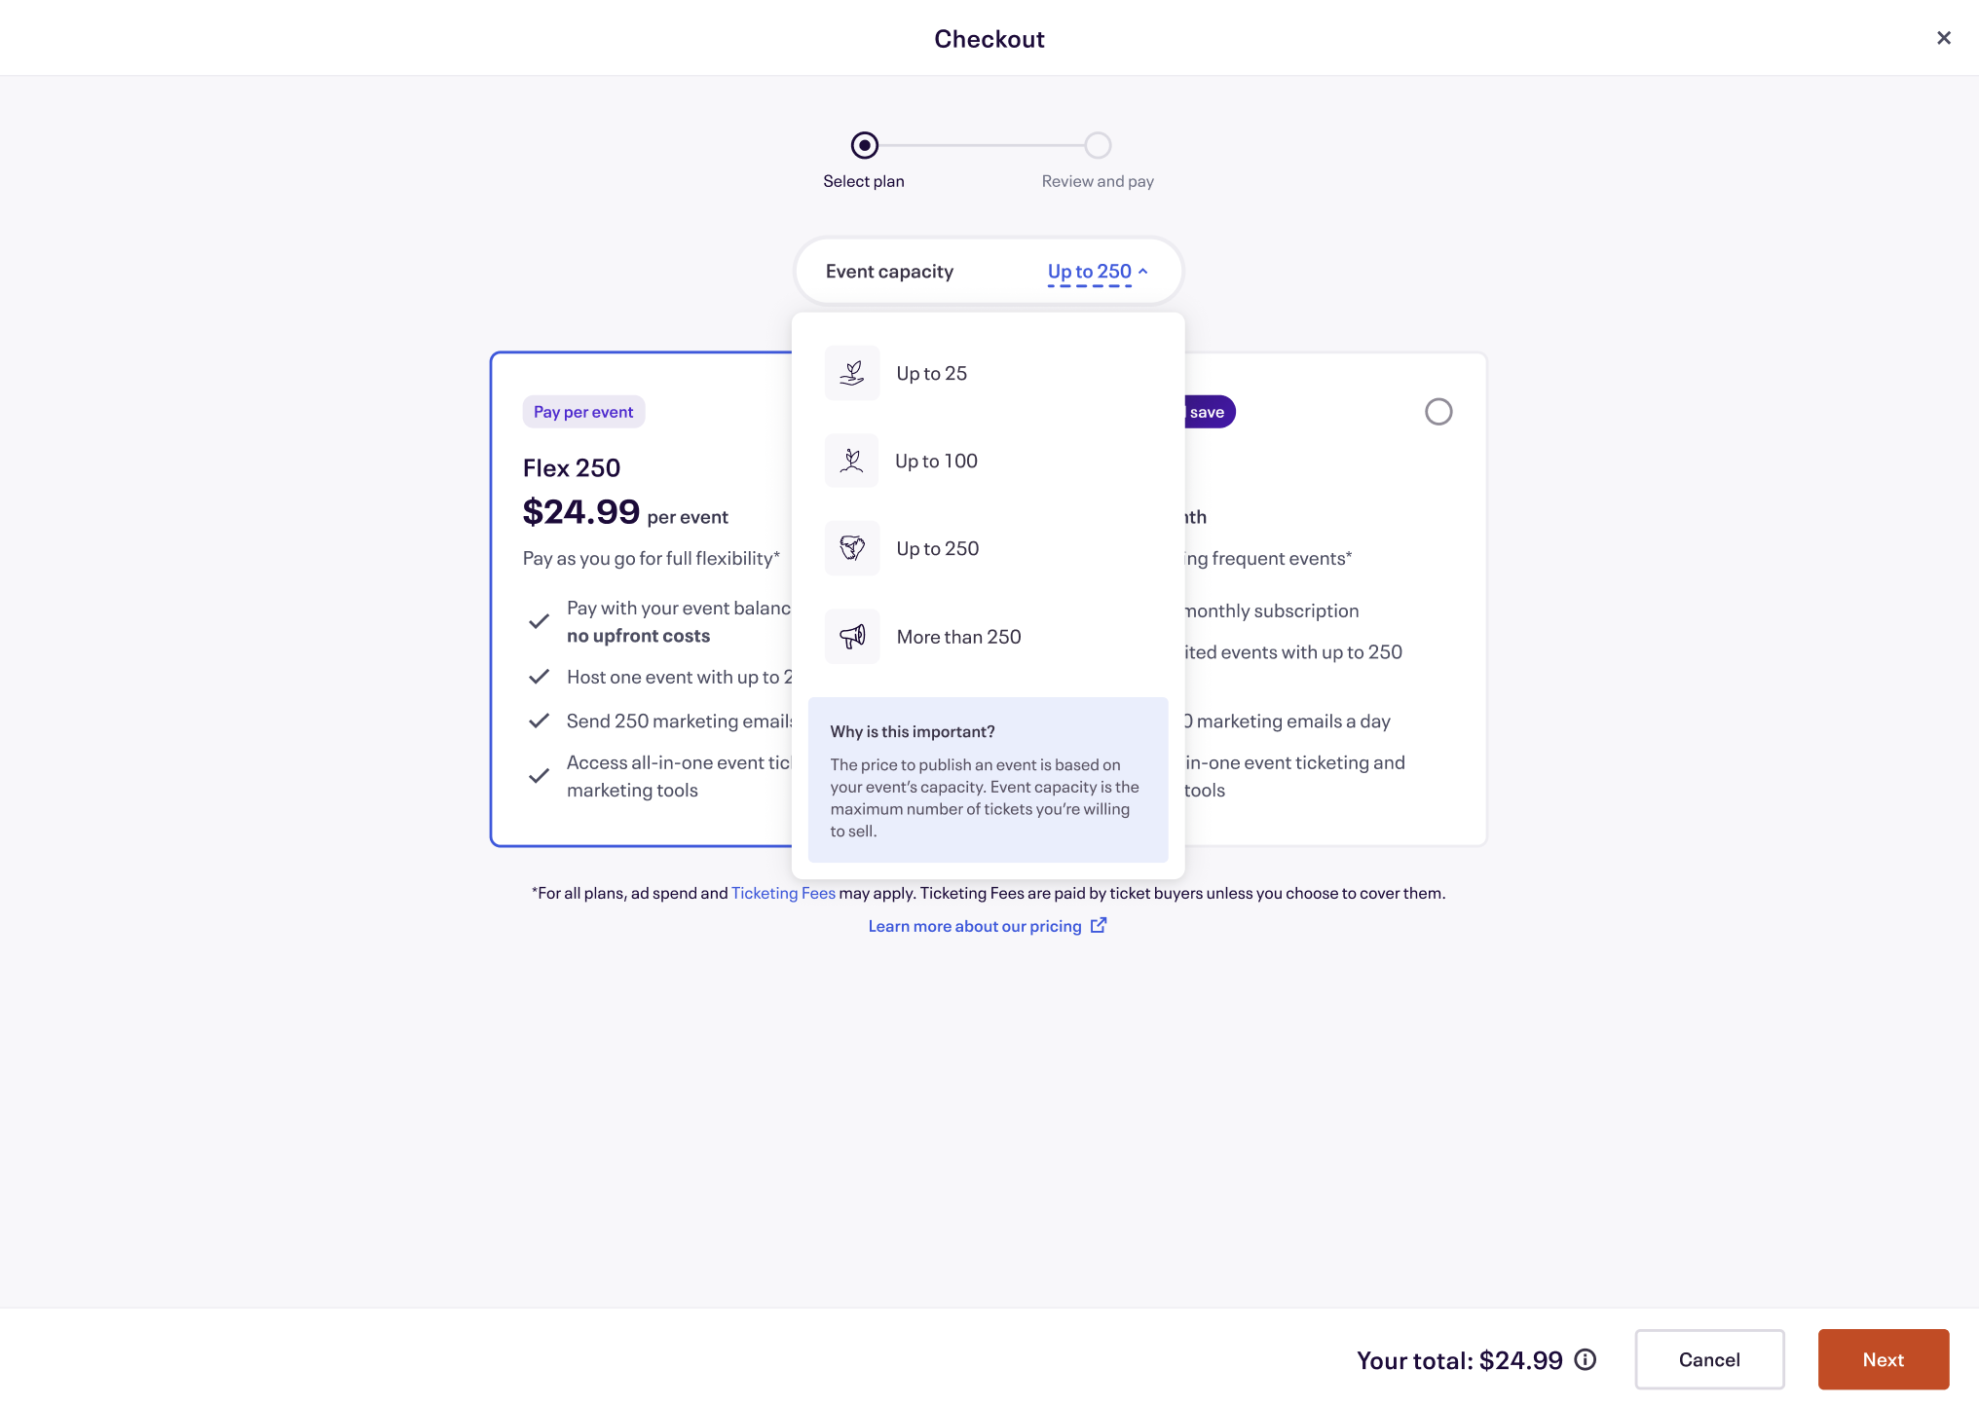Click the bouquet icon for Up to 250
Image resolution: width=1979 pixels, height=1406 pixels.
tap(852, 548)
